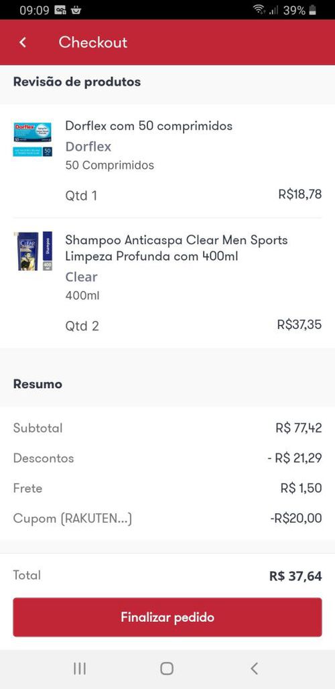Tap the Cupom (RAKUTEN...) row
Viewport: 335px width, 689px height.
(x=167, y=519)
